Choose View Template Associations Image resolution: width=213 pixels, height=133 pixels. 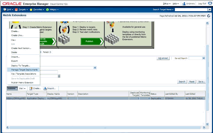click(x=23, y=74)
